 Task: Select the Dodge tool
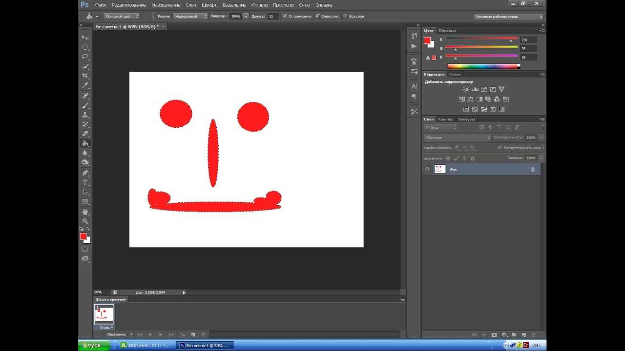click(85, 163)
